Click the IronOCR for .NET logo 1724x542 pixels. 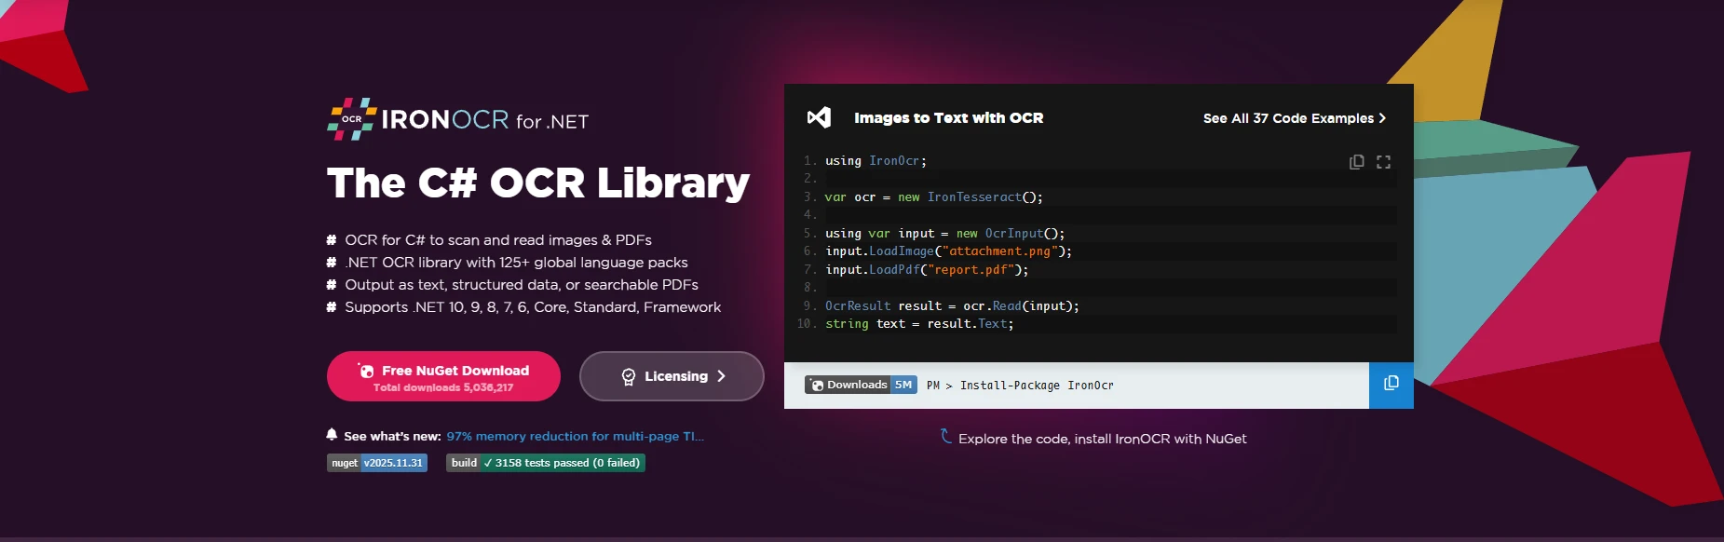457,119
